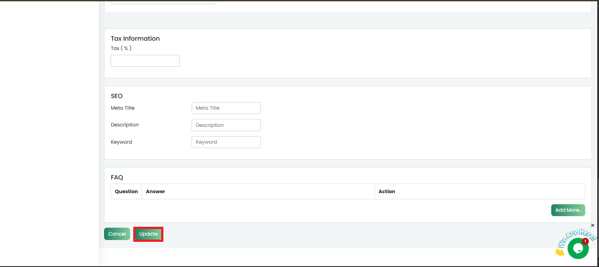Click the Cancel button
This screenshot has width=599, height=267.
(117, 234)
